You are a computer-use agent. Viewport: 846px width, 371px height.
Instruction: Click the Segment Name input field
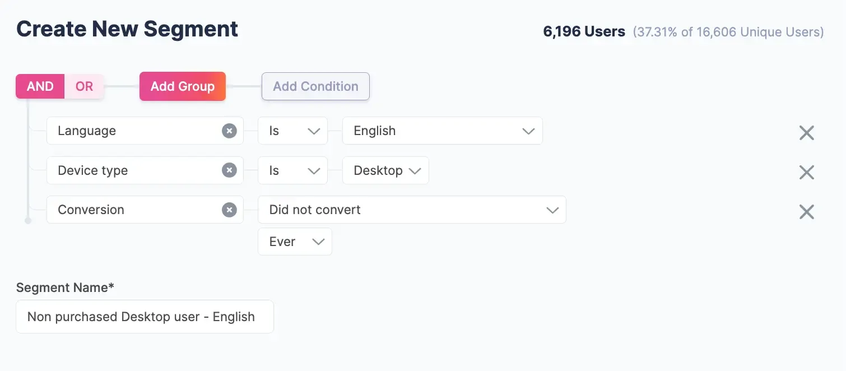(x=145, y=316)
